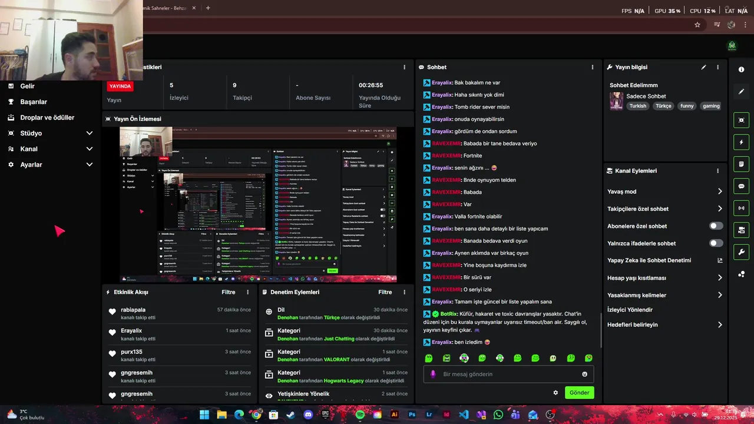754x424 pixels.
Task: Open chat settings gear beside Gönder
Action: tap(555, 393)
